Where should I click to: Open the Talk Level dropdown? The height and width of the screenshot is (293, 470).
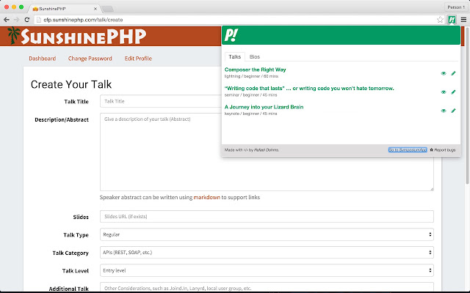pos(267,270)
